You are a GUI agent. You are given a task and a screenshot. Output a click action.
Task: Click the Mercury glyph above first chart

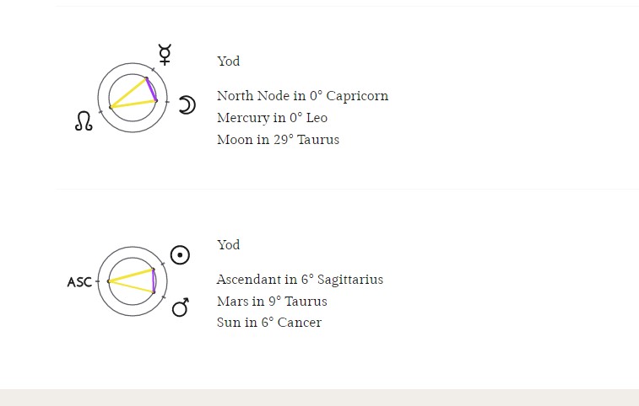165,55
